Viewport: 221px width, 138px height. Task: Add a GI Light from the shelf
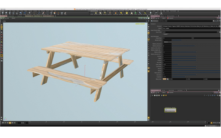click(x=135, y=13)
